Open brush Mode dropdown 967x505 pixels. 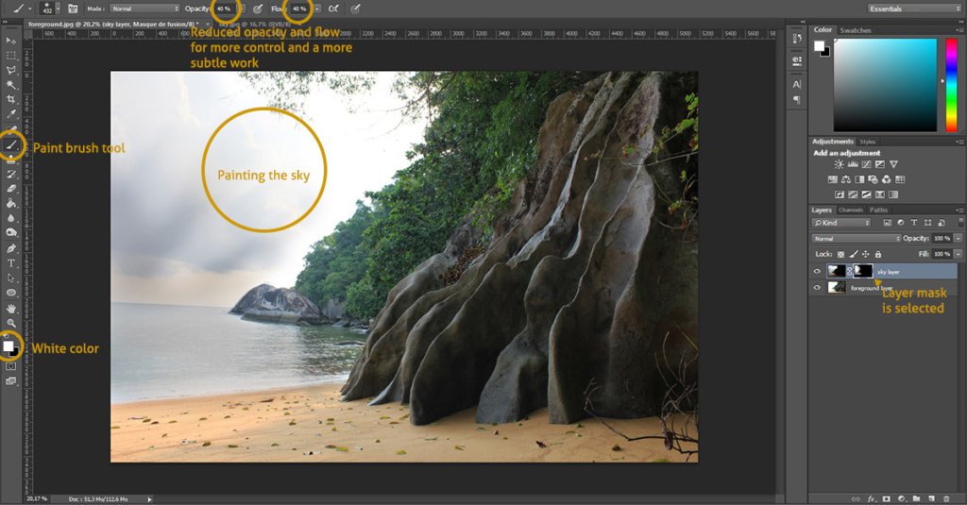coord(144,8)
